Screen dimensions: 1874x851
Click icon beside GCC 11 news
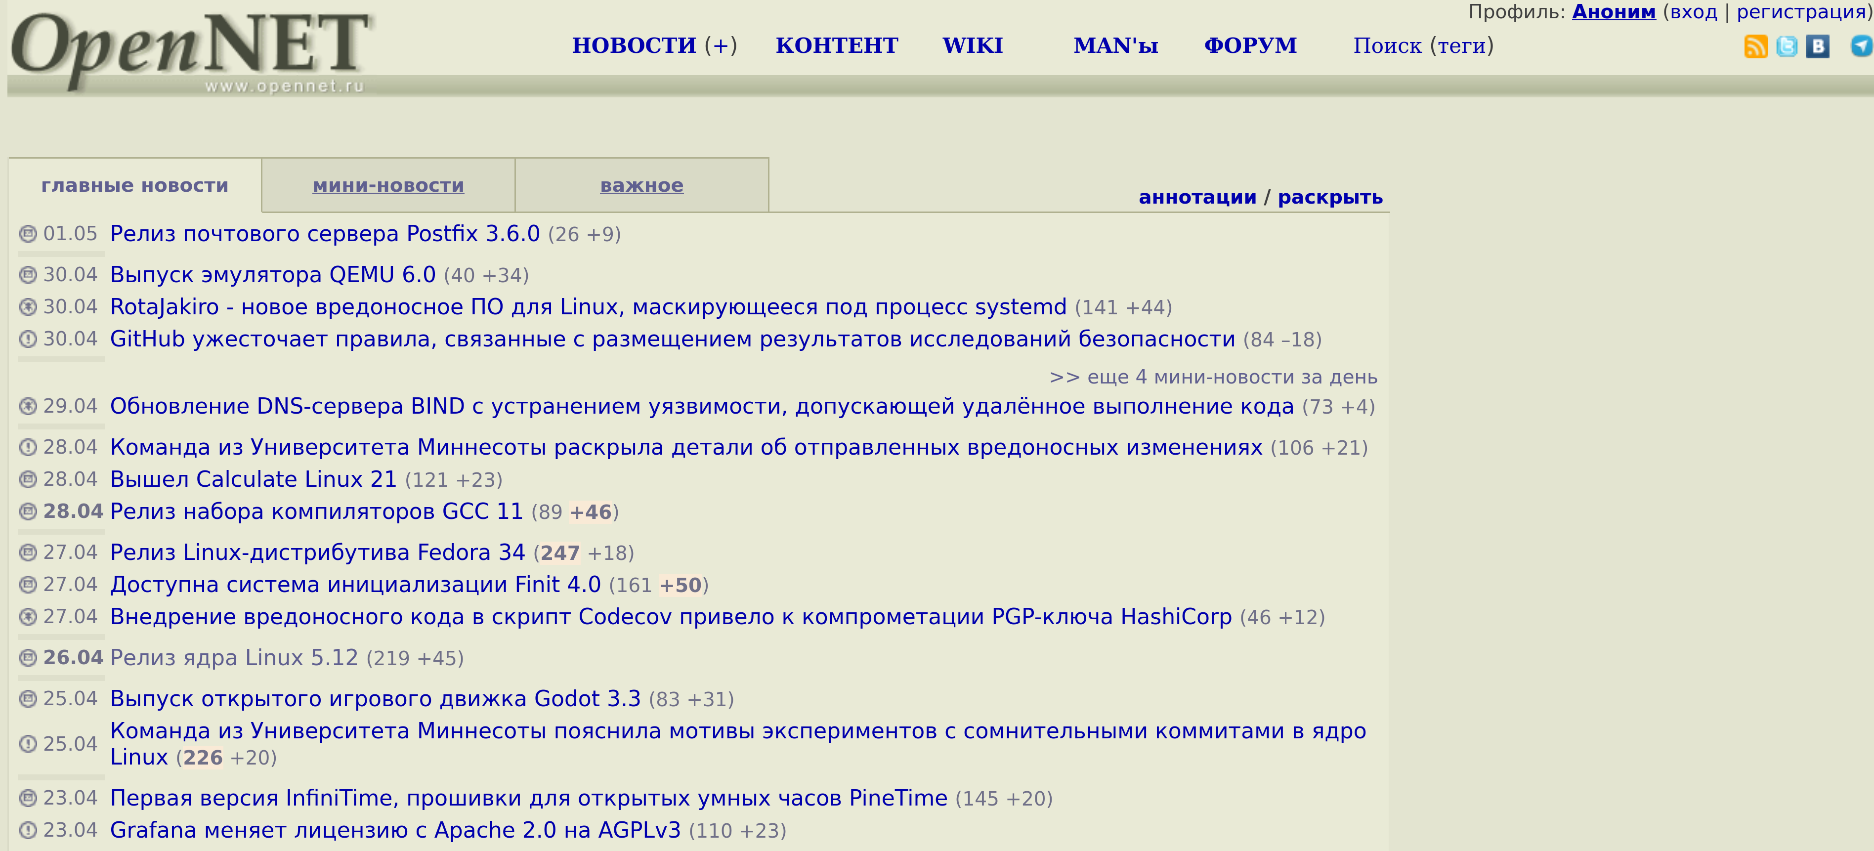[x=28, y=511]
